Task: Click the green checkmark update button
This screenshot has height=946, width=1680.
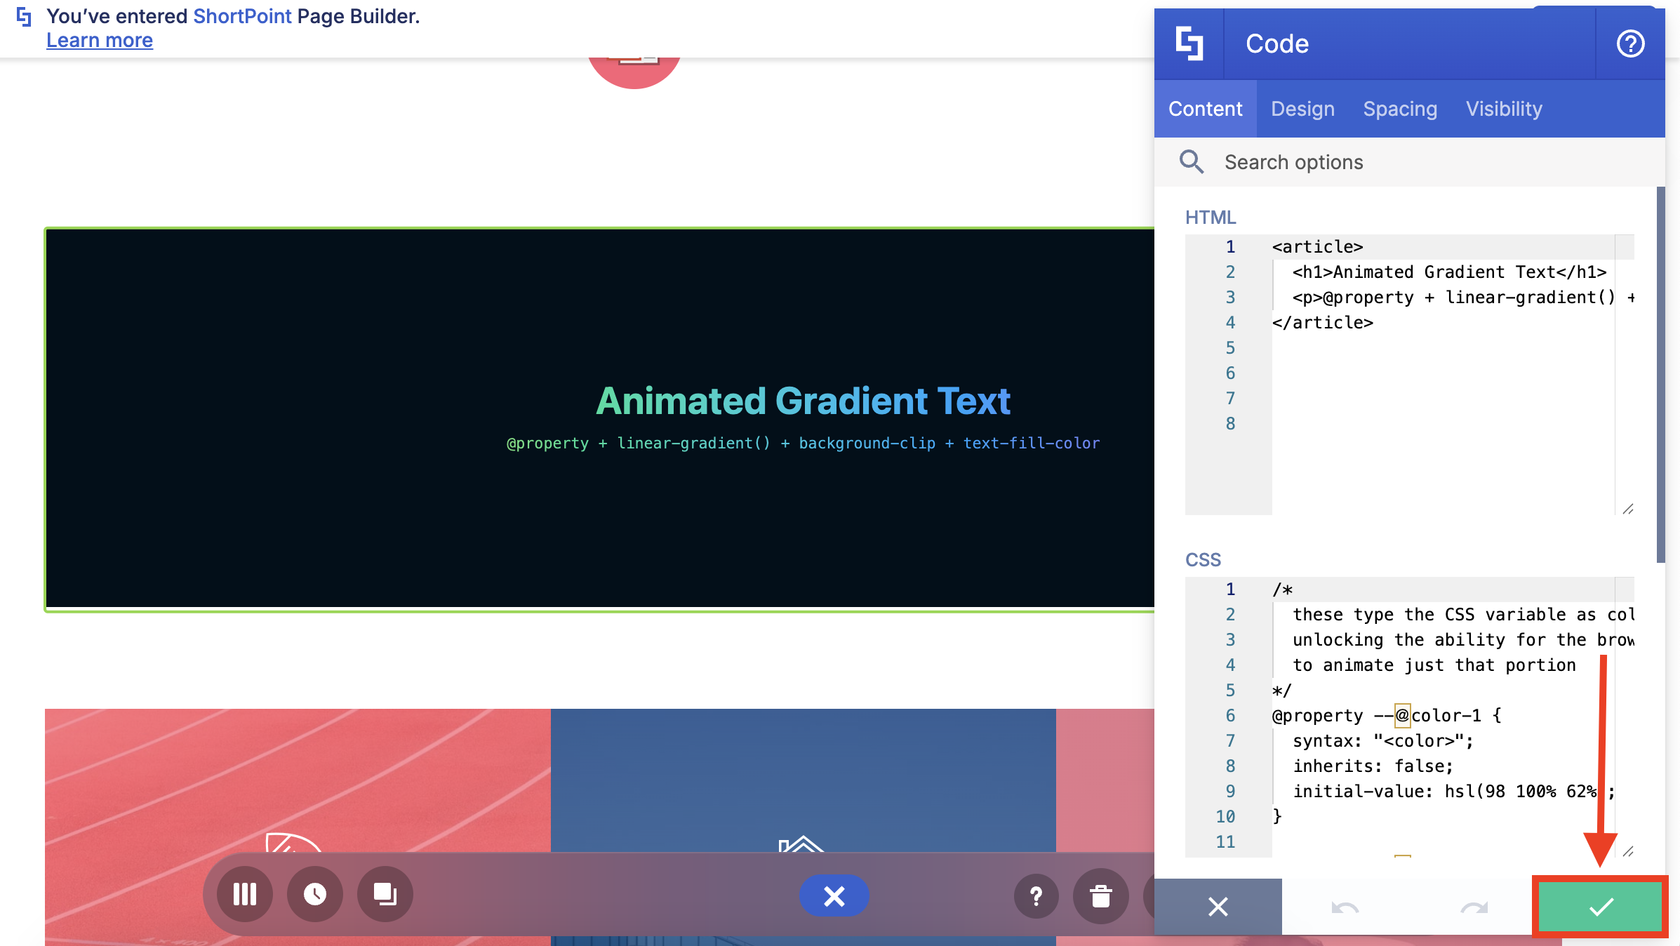Action: (1600, 907)
